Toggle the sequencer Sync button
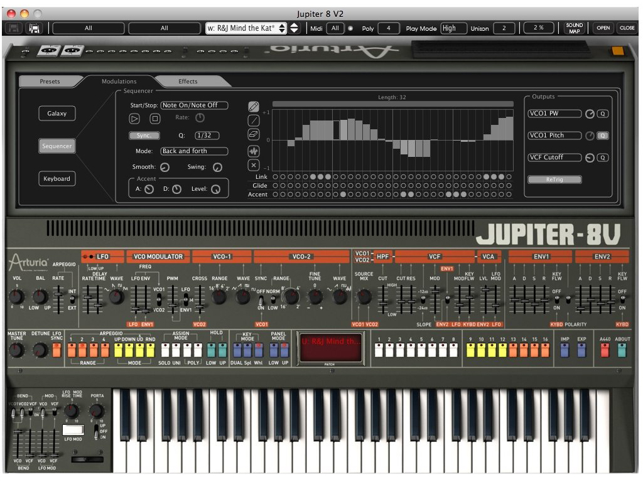643x482 pixels. tap(144, 136)
